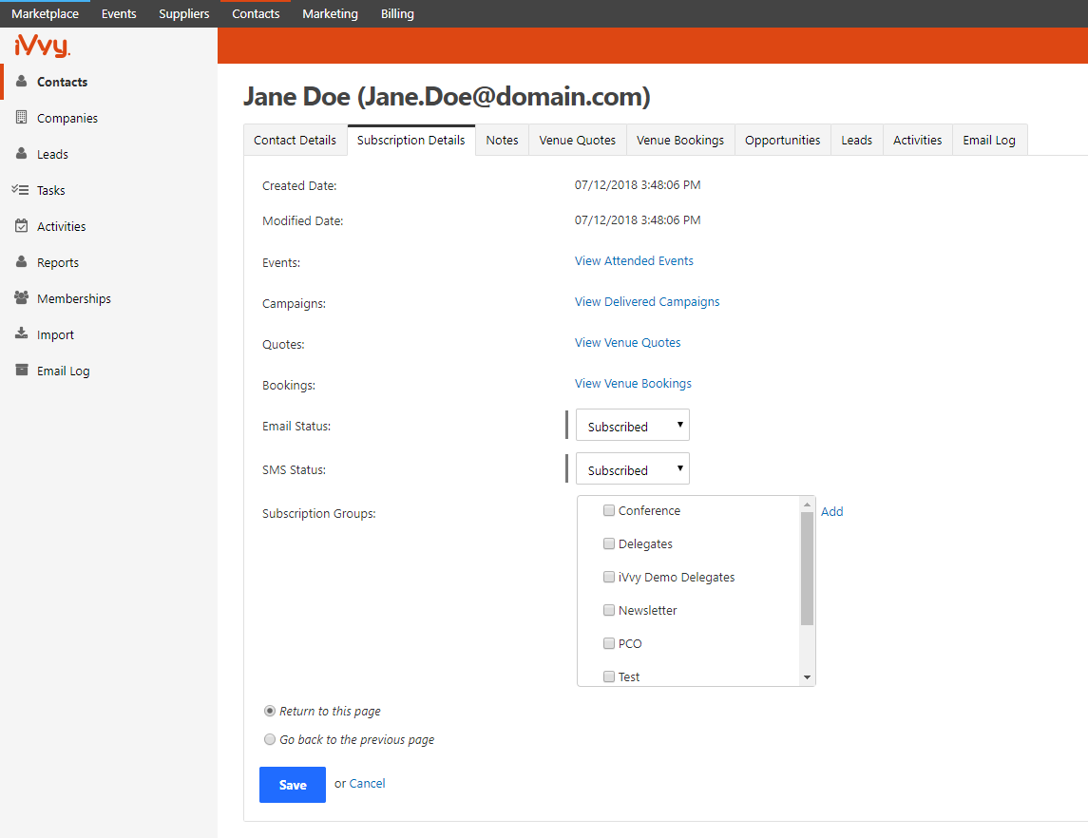Open the View Attended Events link
The height and width of the screenshot is (838, 1088).
point(634,261)
